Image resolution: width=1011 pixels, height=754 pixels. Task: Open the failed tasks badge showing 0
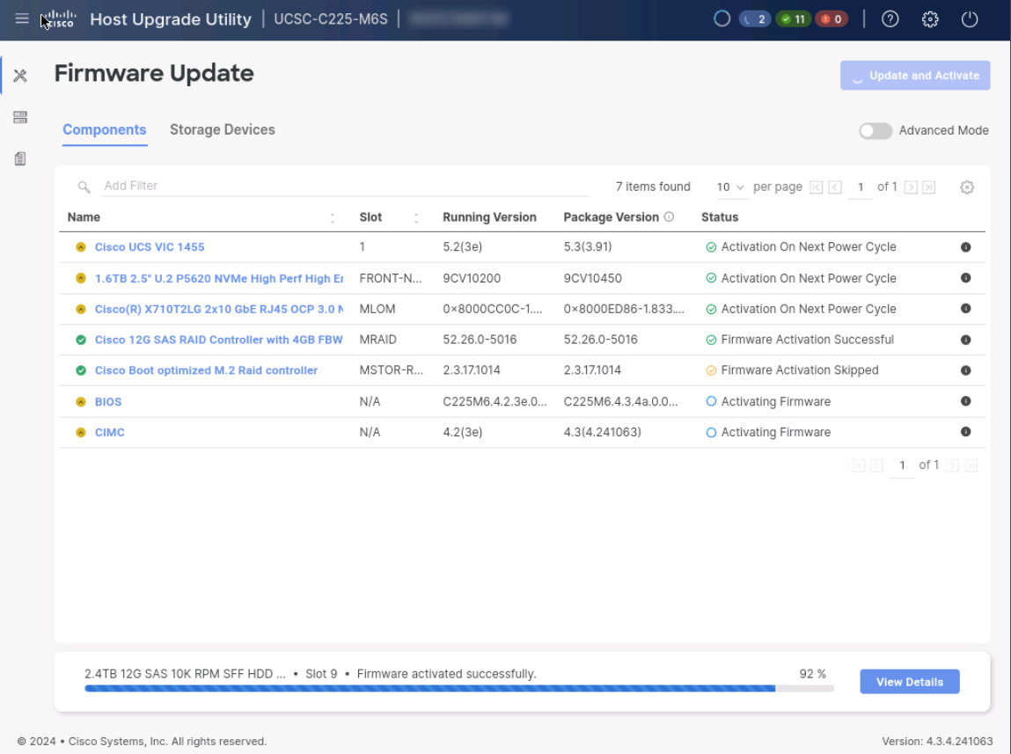click(x=832, y=18)
